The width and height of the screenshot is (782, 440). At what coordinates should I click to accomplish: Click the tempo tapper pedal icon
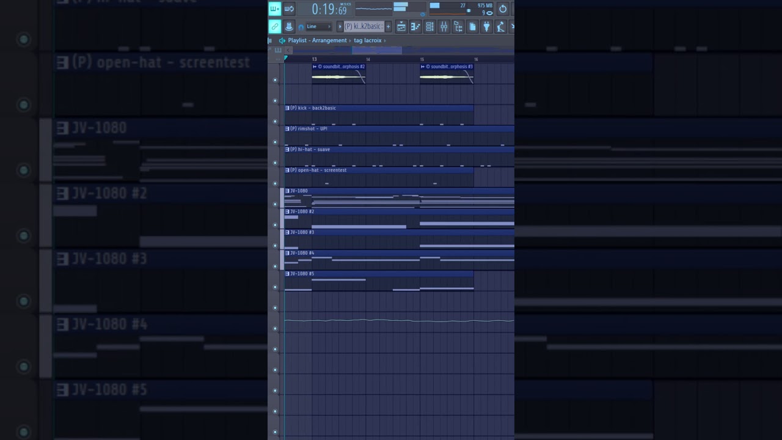click(x=500, y=26)
